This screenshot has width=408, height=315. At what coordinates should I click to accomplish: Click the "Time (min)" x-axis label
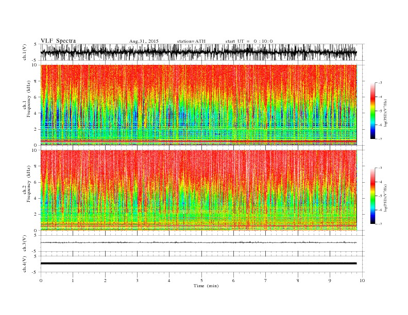[206, 286]
